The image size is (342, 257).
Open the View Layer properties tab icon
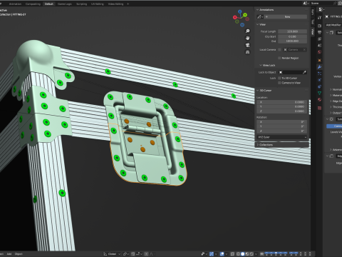pos(320,39)
